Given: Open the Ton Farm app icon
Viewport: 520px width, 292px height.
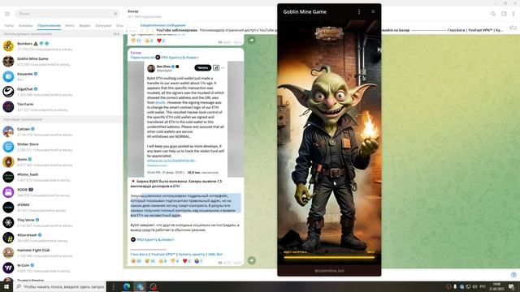Looking at the screenshot, I should click(8, 106).
